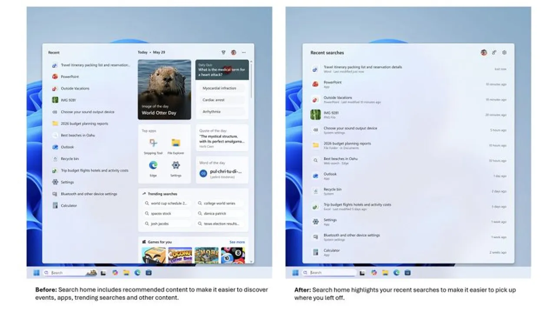Screen dimensions: 556x313
Task: Open 'IMG 9281' PNG File row in Recent searches
Action: tap(408, 115)
